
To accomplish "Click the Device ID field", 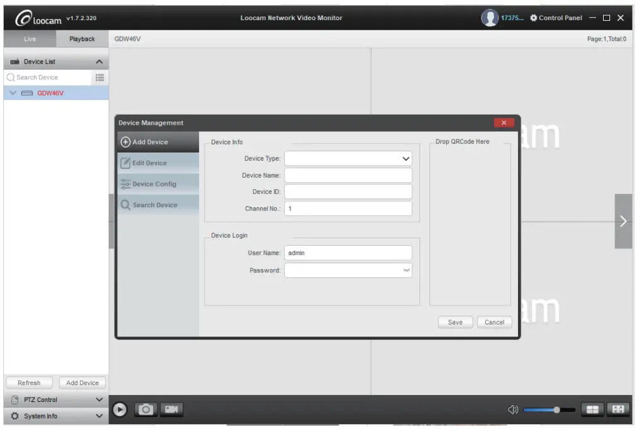I will click(348, 192).
